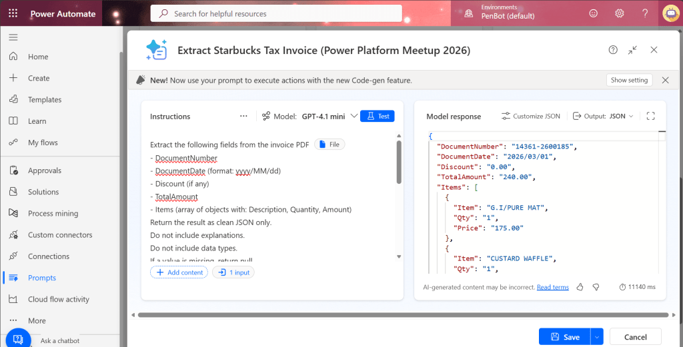
Task: Go to Process mining in sidebar
Action: (x=53, y=213)
